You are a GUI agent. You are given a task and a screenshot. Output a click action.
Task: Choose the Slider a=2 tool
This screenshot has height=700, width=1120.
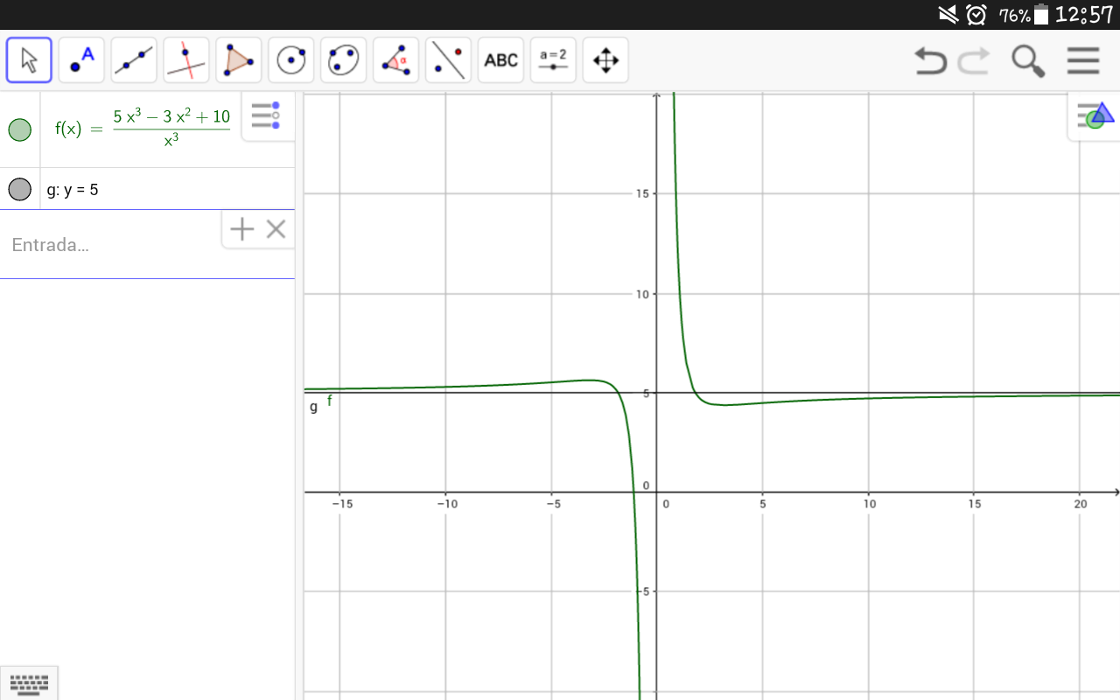(553, 60)
